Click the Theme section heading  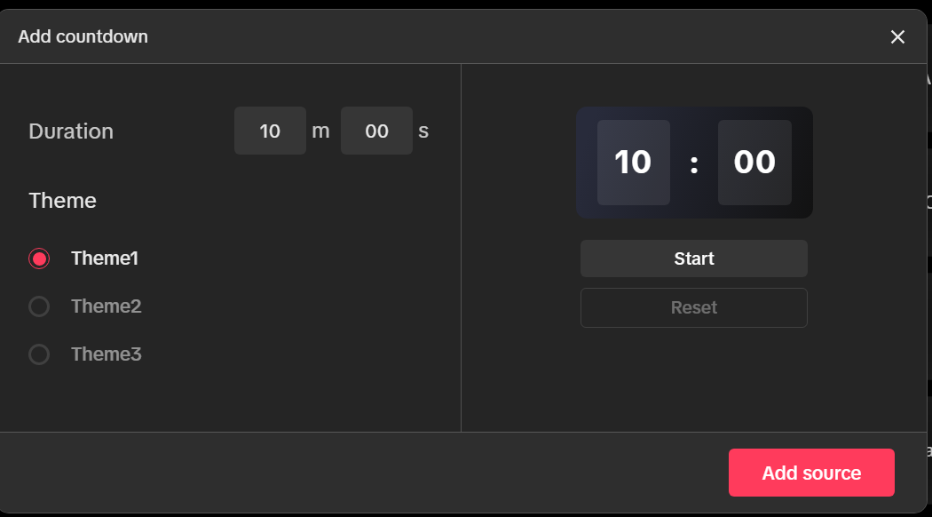[62, 201]
